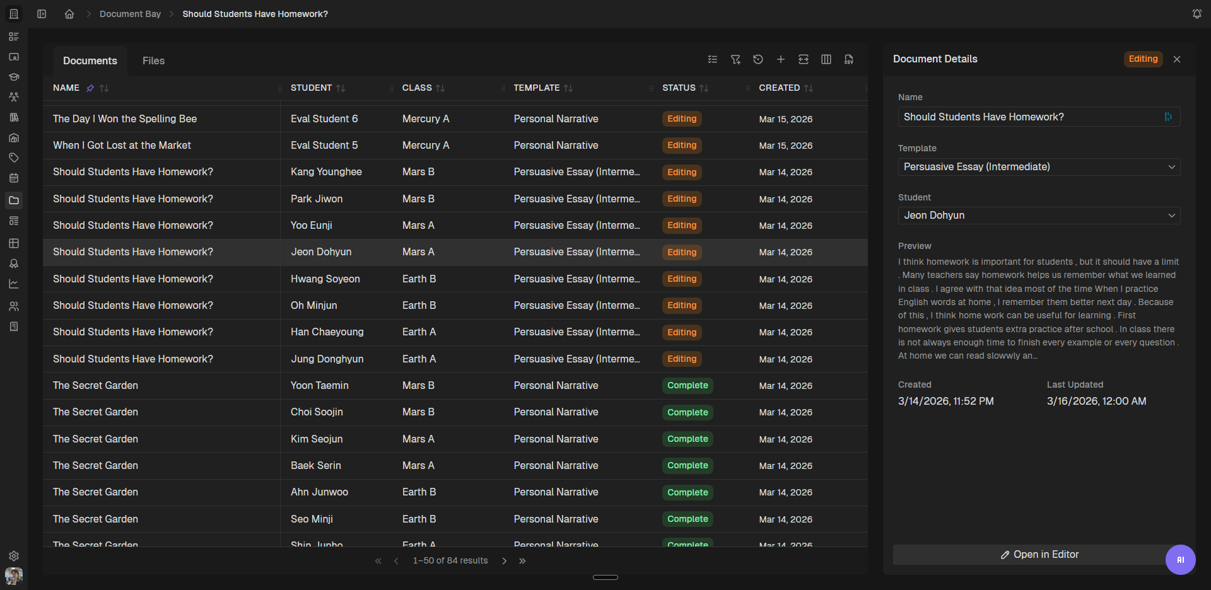Click the Open in Editor button

click(1039, 555)
